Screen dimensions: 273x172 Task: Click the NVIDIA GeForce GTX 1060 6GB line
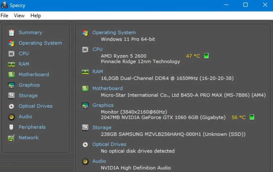tap(163, 117)
